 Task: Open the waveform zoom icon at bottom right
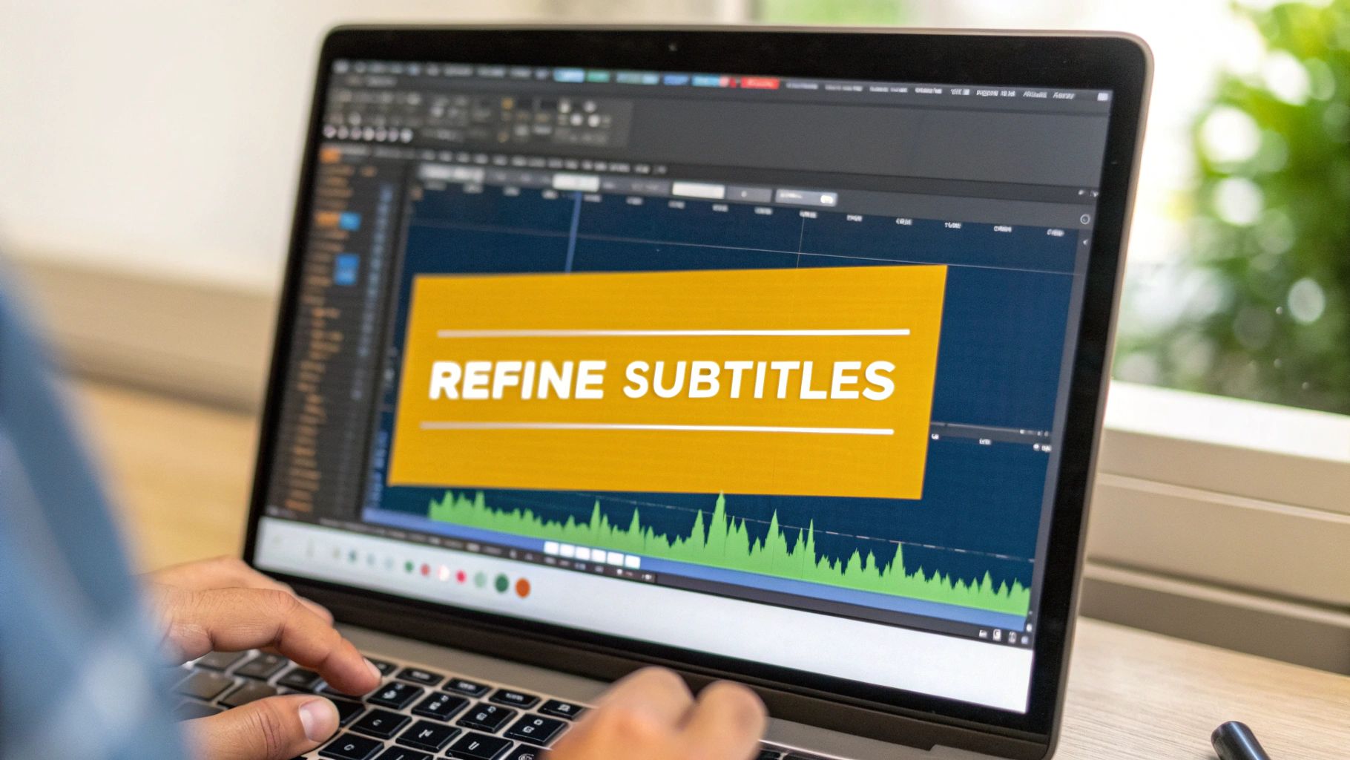coord(998,635)
